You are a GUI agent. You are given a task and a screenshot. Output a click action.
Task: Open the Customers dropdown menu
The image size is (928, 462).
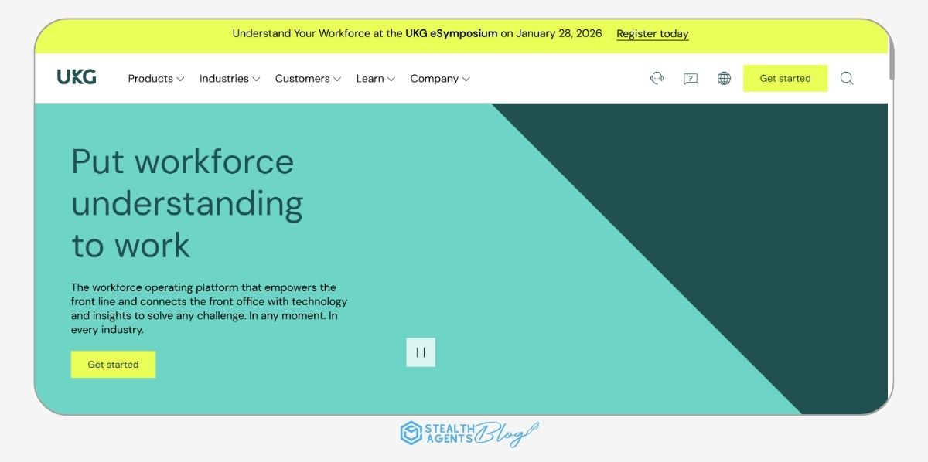[x=307, y=78]
